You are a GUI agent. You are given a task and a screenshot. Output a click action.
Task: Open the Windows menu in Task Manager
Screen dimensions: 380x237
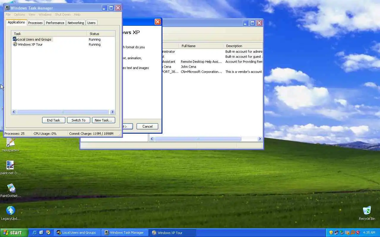point(45,15)
